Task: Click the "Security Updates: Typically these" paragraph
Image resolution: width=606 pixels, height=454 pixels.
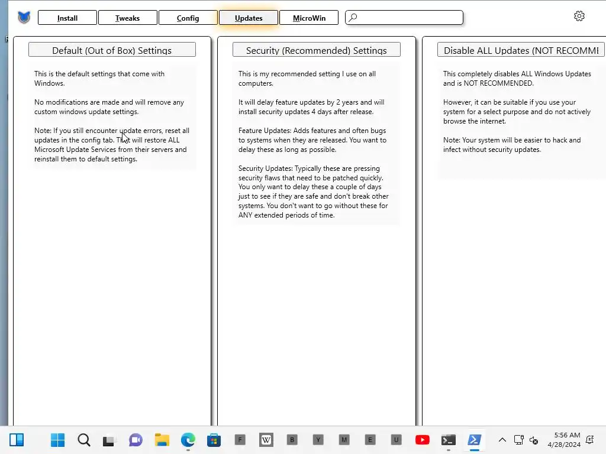Action: pyautogui.click(x=314, y=192)
